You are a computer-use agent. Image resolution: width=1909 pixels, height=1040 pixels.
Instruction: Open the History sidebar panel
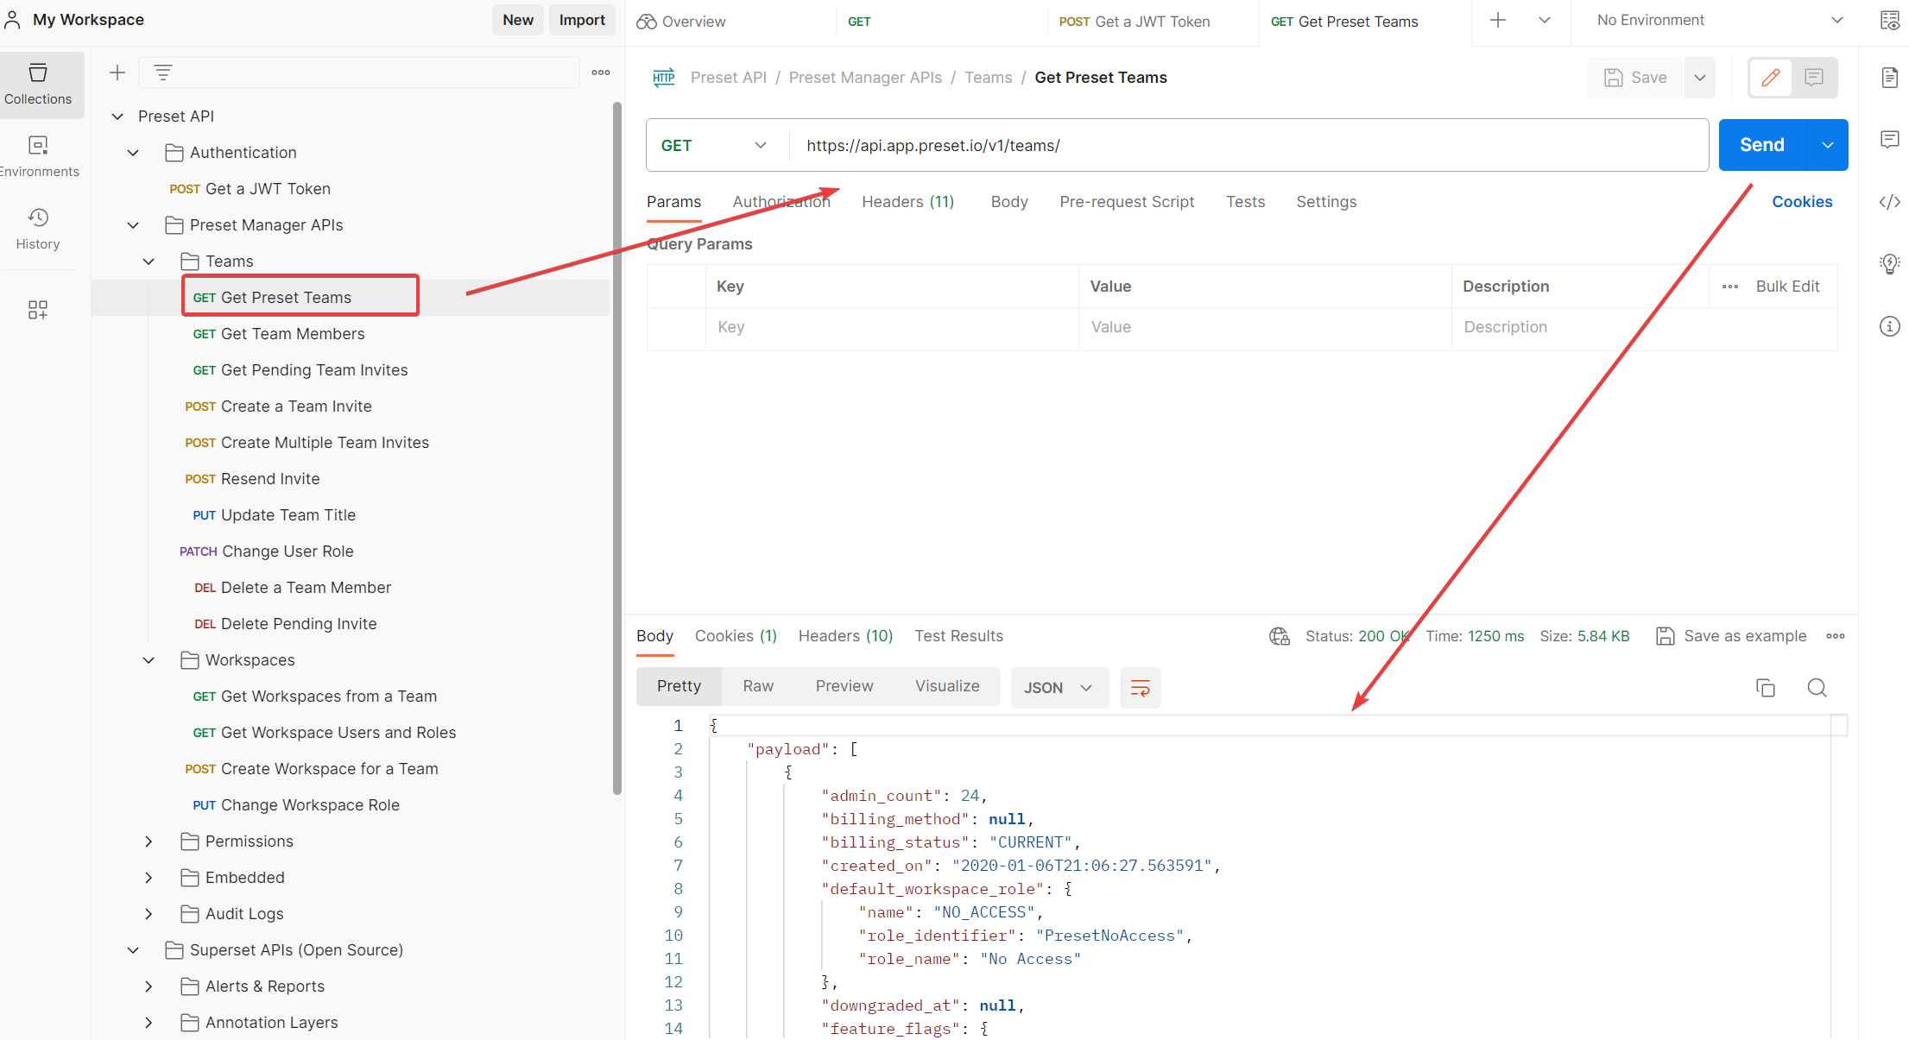pyautogui.click(x=38, y=229)
